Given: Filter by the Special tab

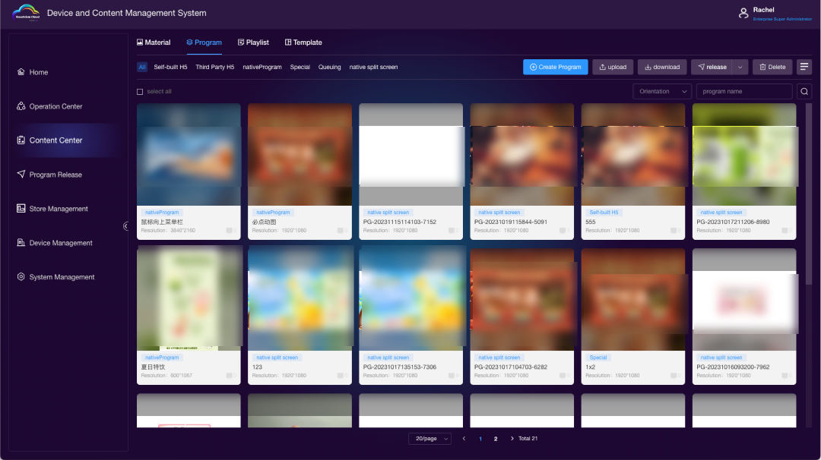Looking at the screenshot, I should click(300, 67).
